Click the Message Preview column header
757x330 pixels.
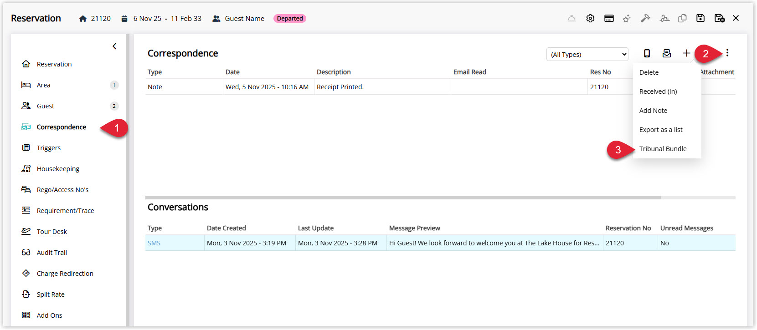coord(415,228)
